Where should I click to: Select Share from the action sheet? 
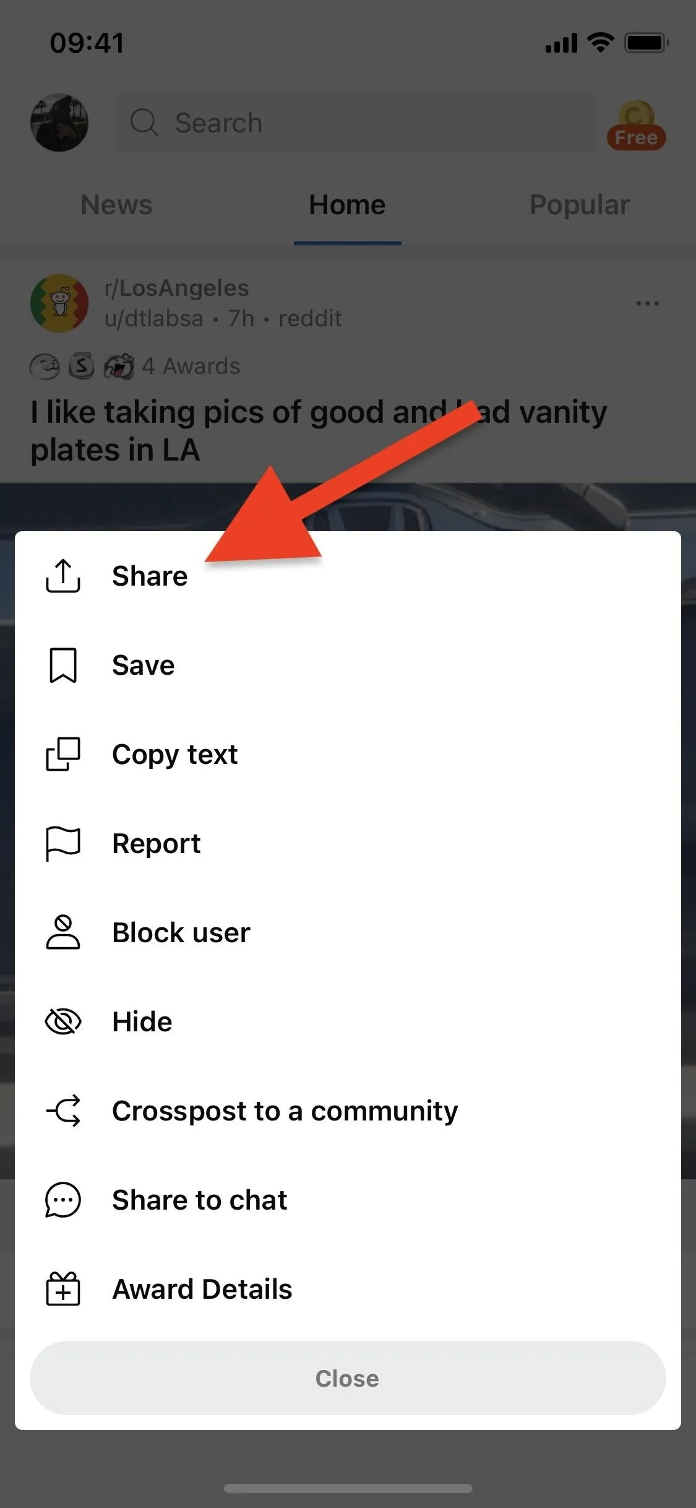point(348,576)
